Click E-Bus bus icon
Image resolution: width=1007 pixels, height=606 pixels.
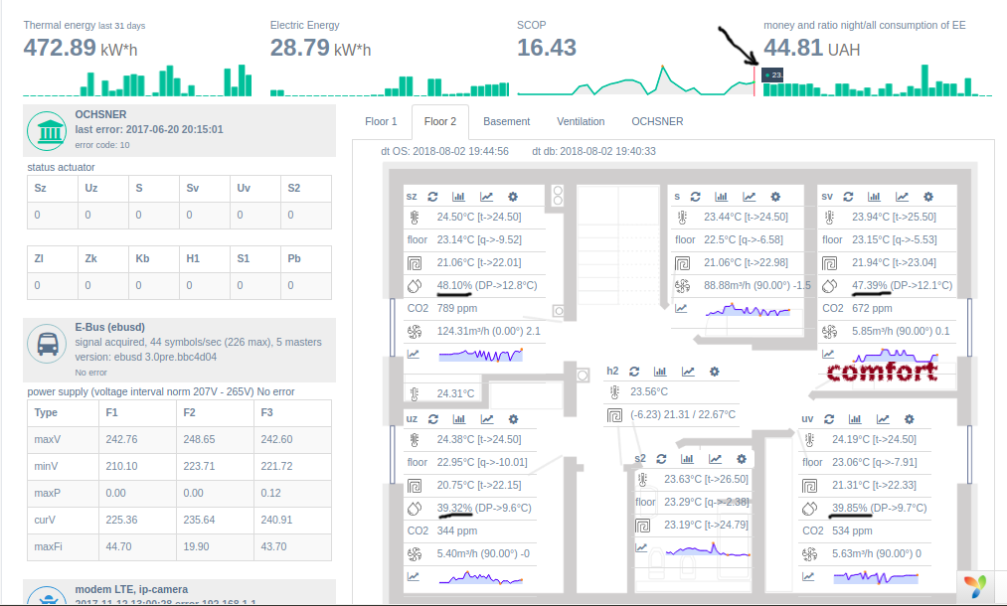pyautogui.click(x=47, y=344)
